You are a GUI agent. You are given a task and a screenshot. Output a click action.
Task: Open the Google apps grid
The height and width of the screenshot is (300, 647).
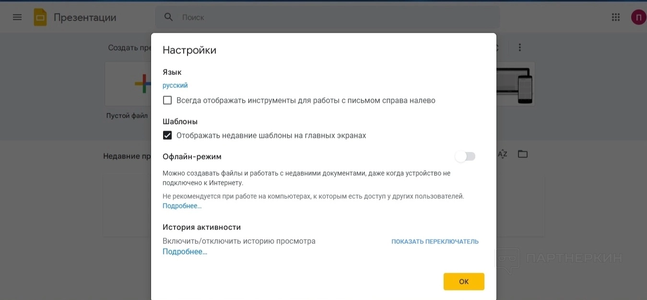click(616, 17)
